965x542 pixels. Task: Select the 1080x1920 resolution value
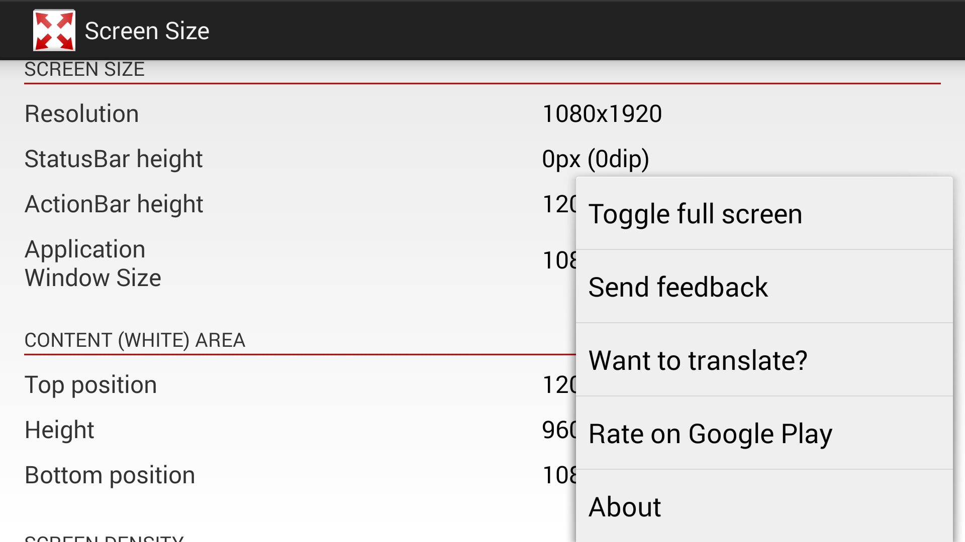(602, 114)
